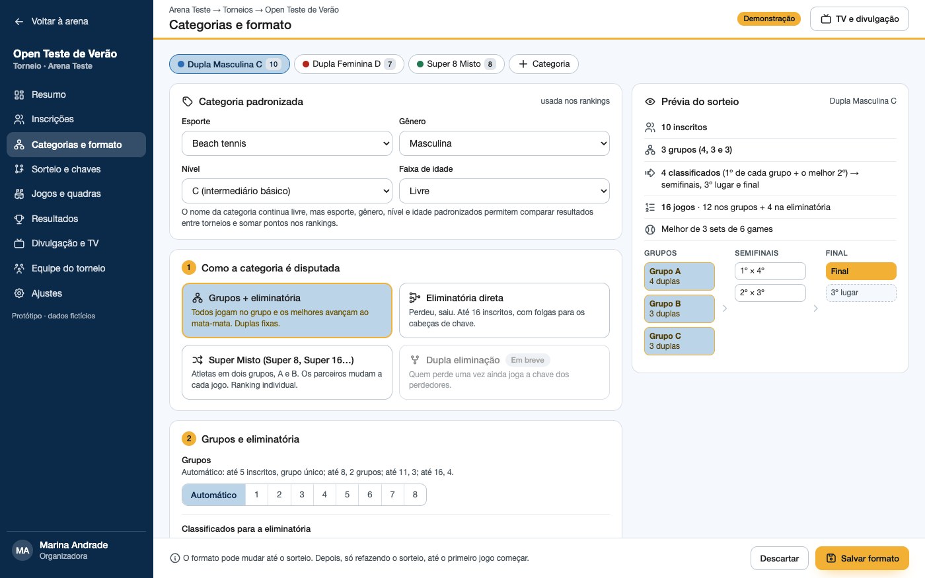Click the people icon beside 10 inscritos

(x=650, y=127)
